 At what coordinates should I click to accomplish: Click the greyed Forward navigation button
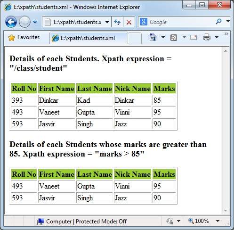point(24,22)
